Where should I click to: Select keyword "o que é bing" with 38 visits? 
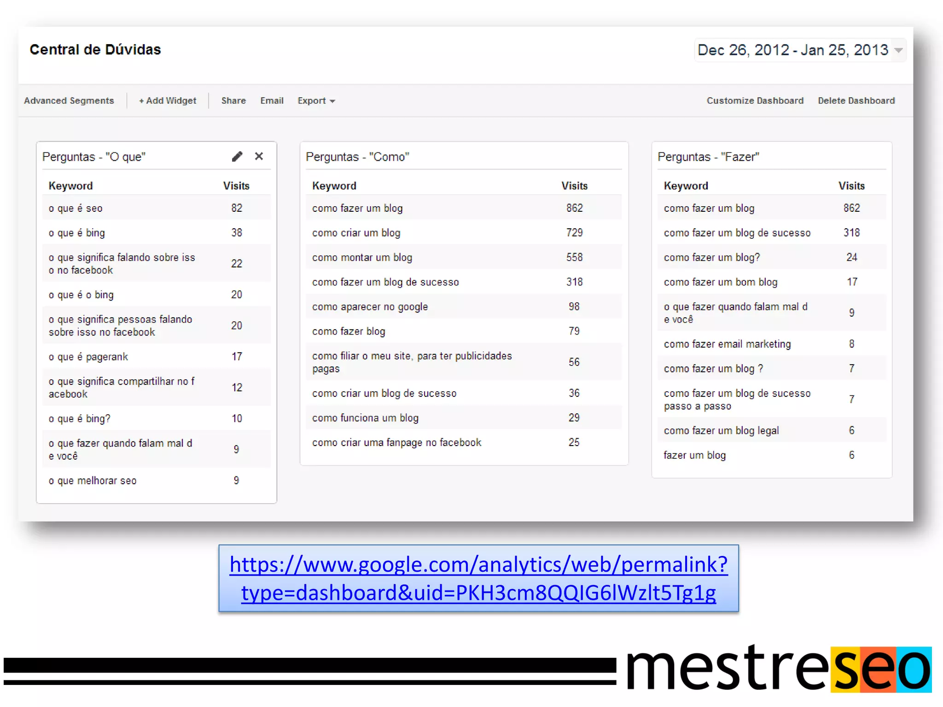77,233
